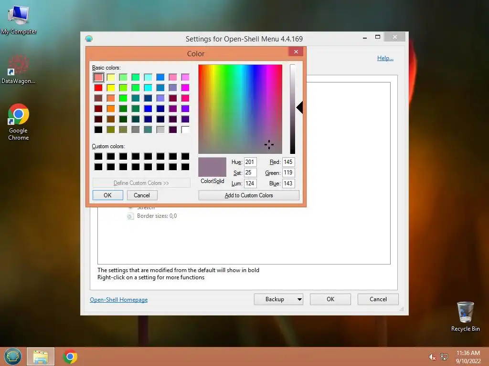Screen dimensions: 489x366
Task: Pick a color in the rainbow spectrum area
Action: tap(240, 109)
